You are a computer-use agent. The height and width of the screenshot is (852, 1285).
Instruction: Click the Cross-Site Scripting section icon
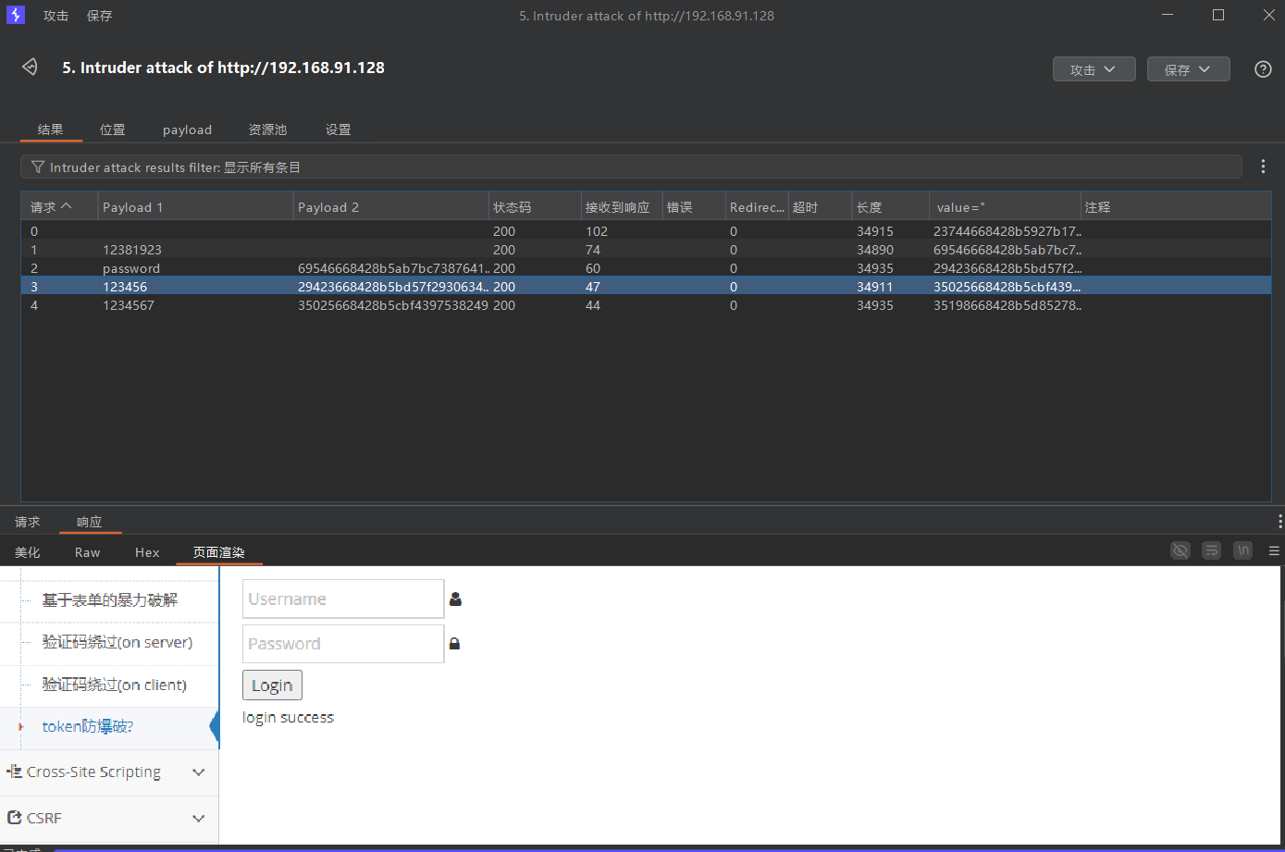coord(14,772)
